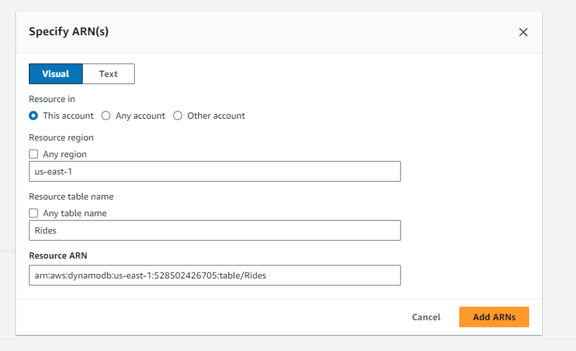Select the This account radio button
Image resolution: width=576 pixels, height=351 pixels.
click(34, 116)
